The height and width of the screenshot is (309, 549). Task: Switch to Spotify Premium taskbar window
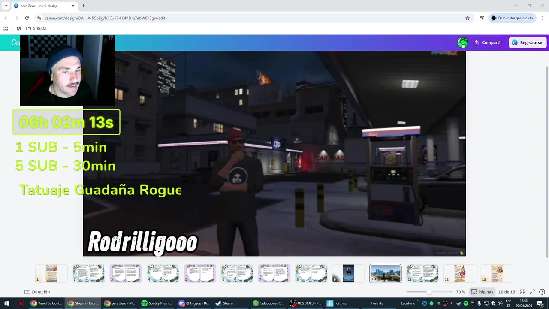tap(157, 303)
